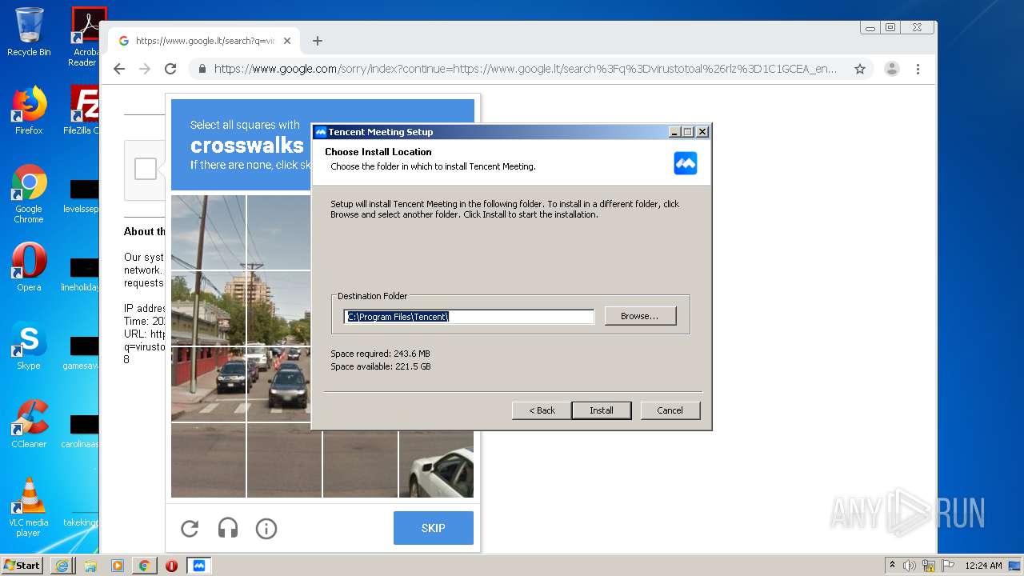Viewport: 1024px width, 576px height.
Task: Open Windows Explorer folder from taskbar
Action: (x=90, y=566)
